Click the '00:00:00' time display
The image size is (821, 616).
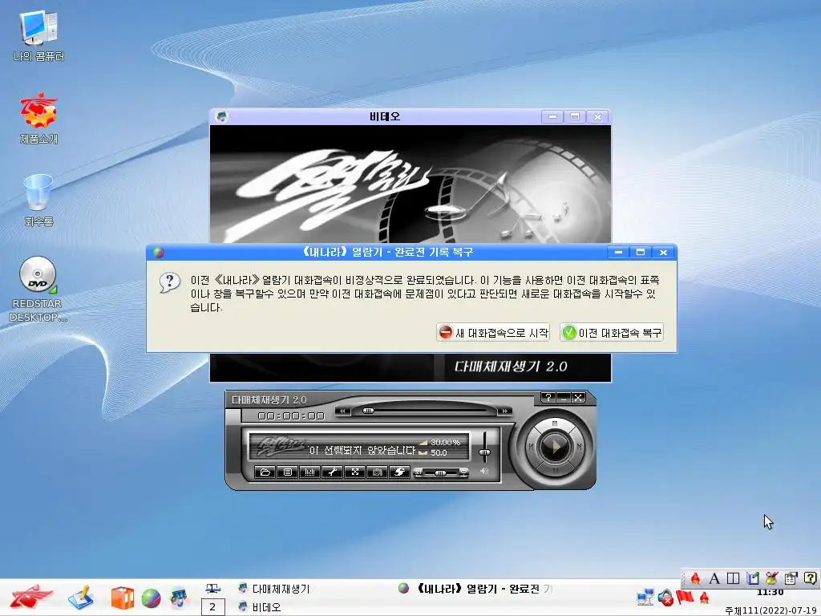click(291, 416)
